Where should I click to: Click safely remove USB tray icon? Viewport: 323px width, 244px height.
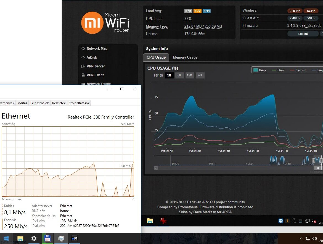coord(294,221)
